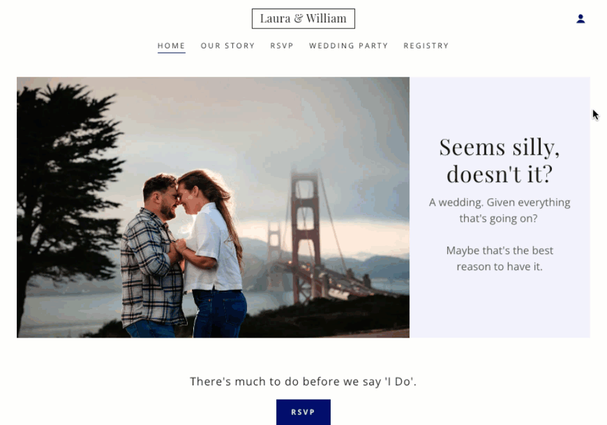Click the 'Seems silly, doesn't it?' heading
607x425 pixels.
click(x=499, y=160)
